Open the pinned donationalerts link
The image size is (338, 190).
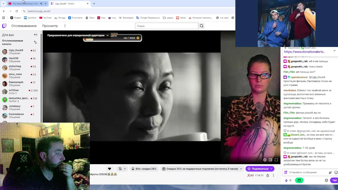coord(304,52)
